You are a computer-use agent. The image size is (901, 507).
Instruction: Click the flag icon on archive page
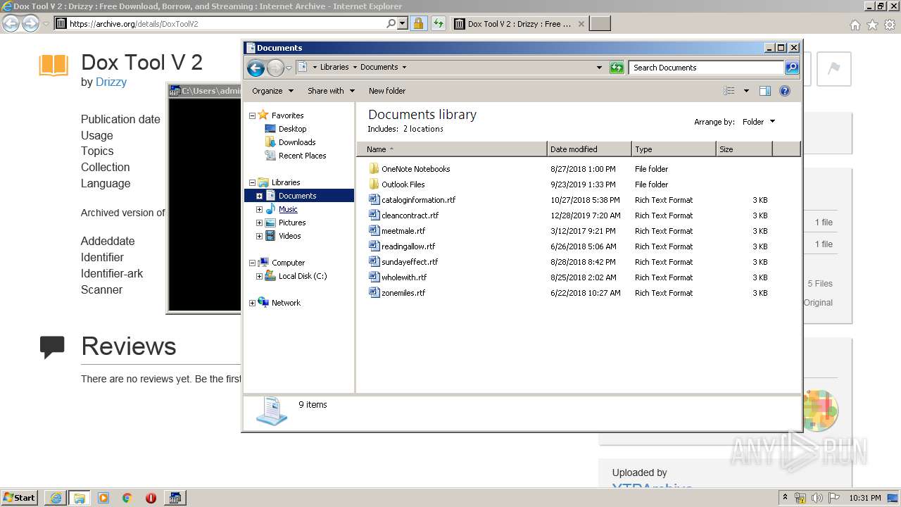(834, 68)
